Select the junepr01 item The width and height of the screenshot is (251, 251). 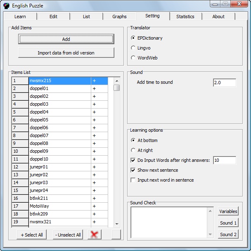coord(60,167)
